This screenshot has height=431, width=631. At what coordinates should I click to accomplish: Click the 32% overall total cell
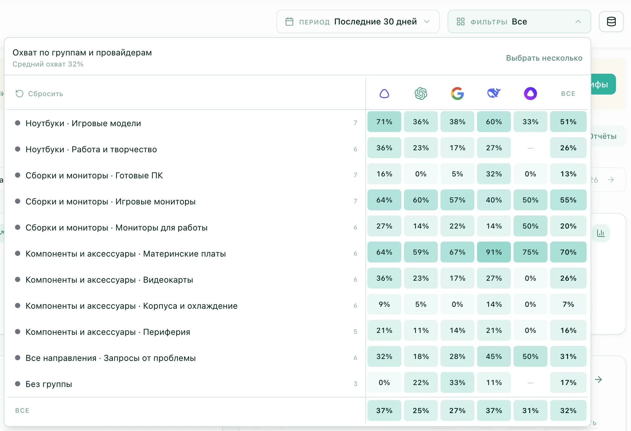568,410
